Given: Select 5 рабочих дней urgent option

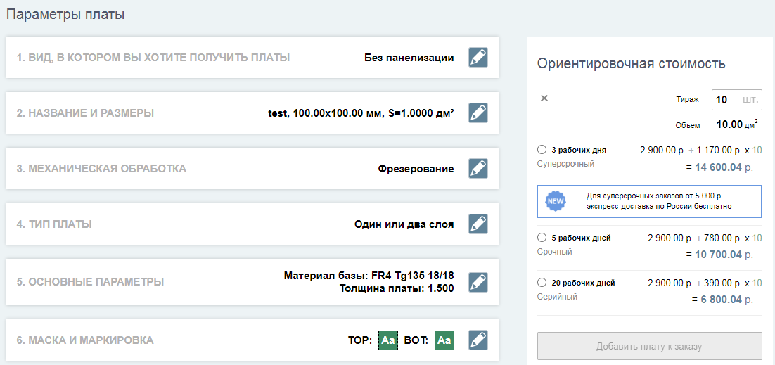Looking at the screenshot, I should pos(542,238).
